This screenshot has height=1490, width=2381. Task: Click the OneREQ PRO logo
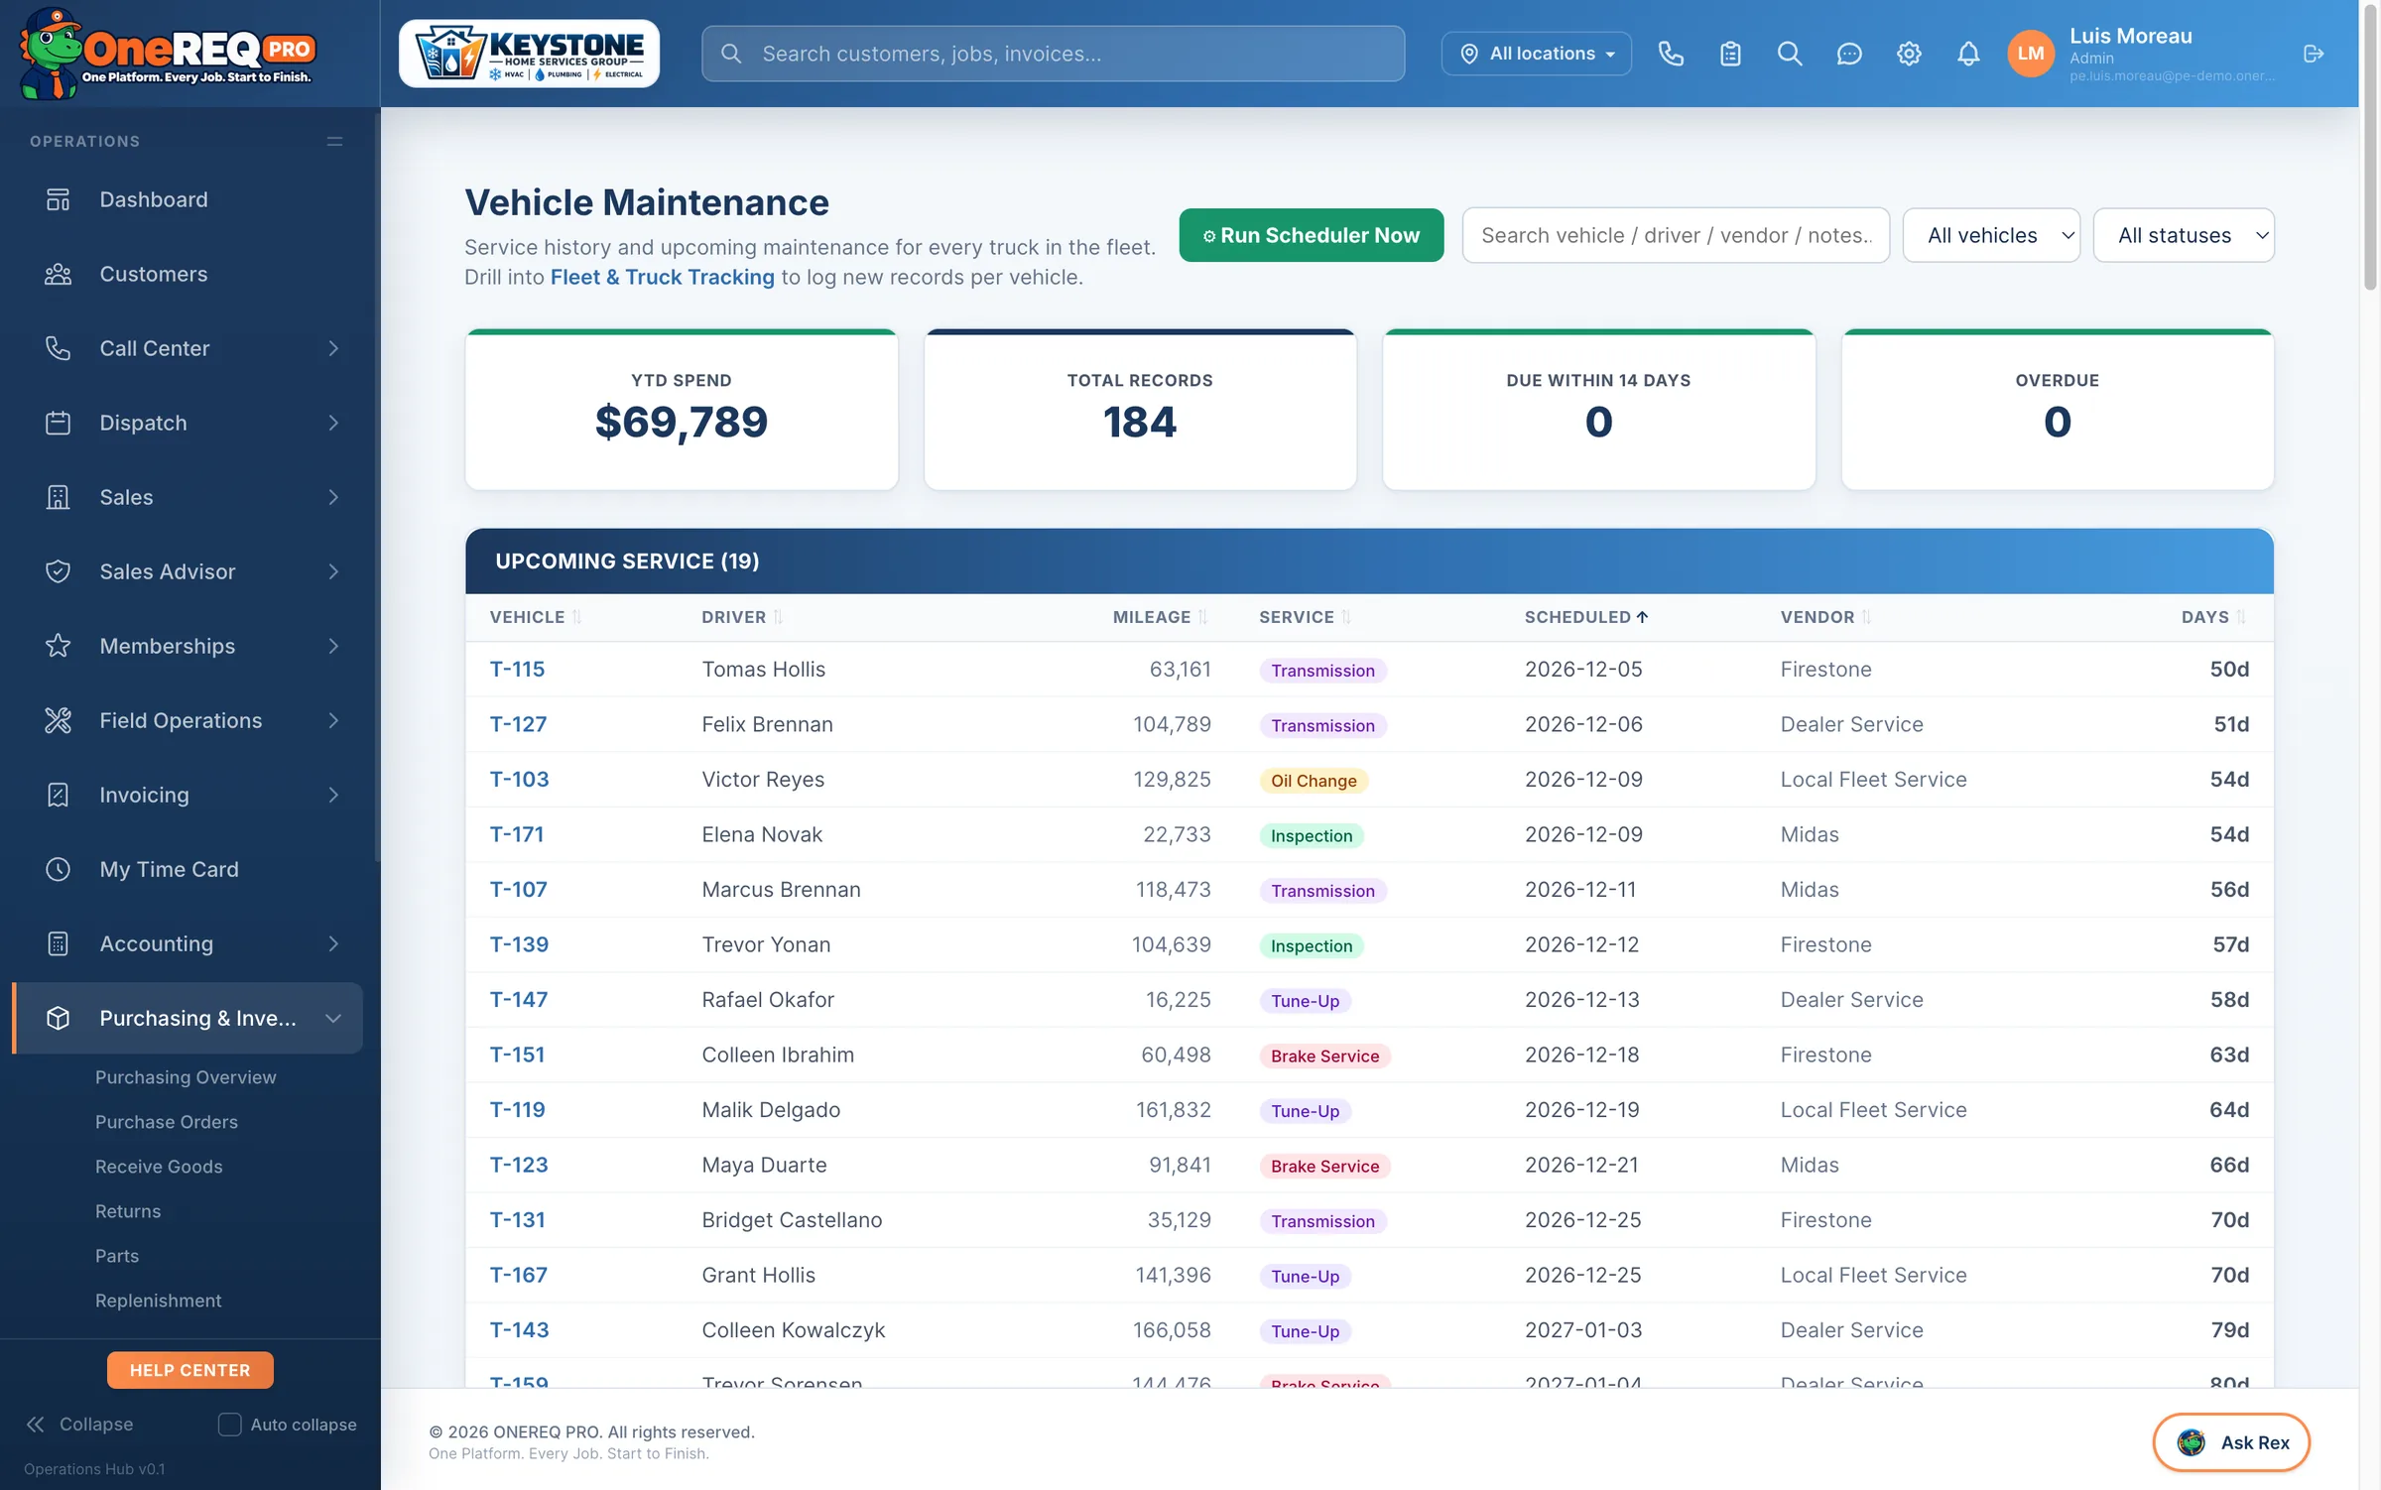coord(167,54)
